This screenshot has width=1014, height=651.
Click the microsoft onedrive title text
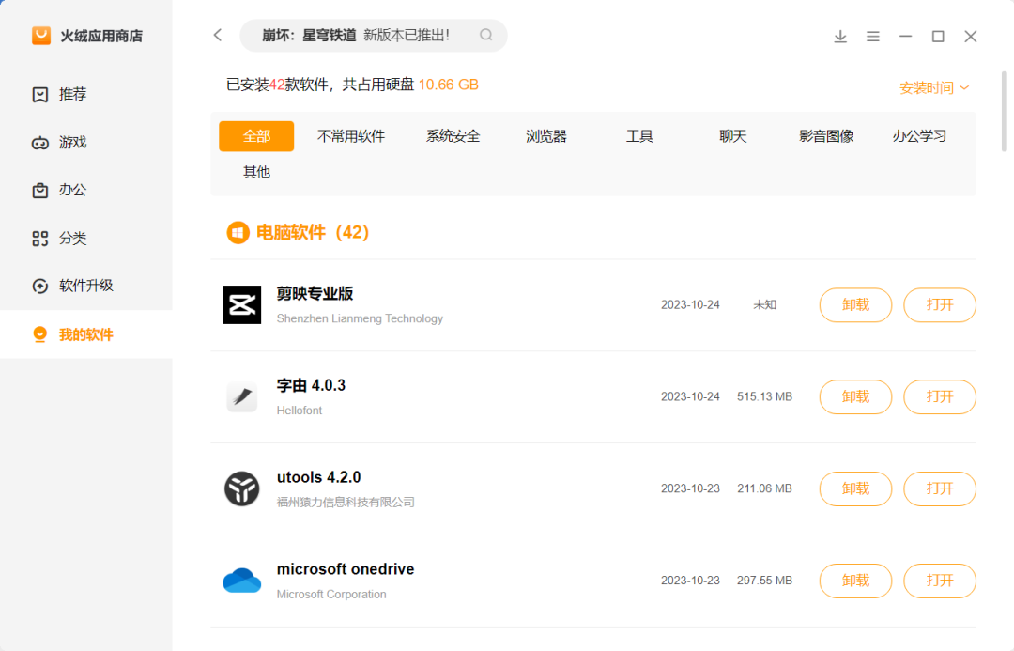coord(346,569)
